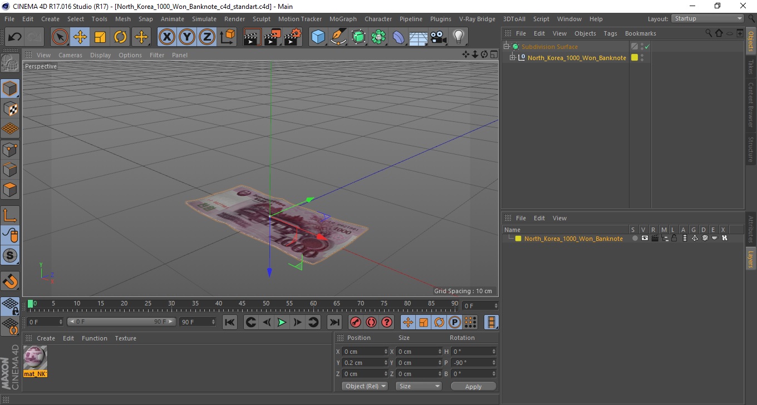Toggle the X axis lock

pos(167,37)
